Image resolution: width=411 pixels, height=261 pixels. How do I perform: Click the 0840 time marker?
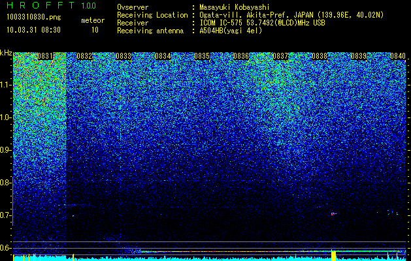(398, 56)
